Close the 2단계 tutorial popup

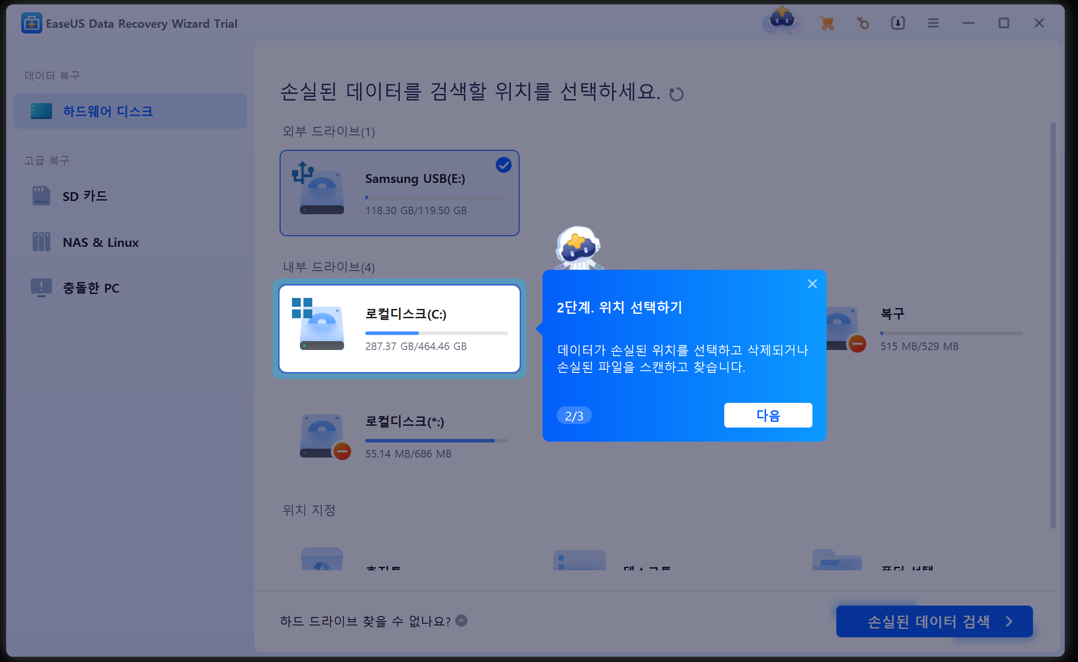[x=812, y=284]
